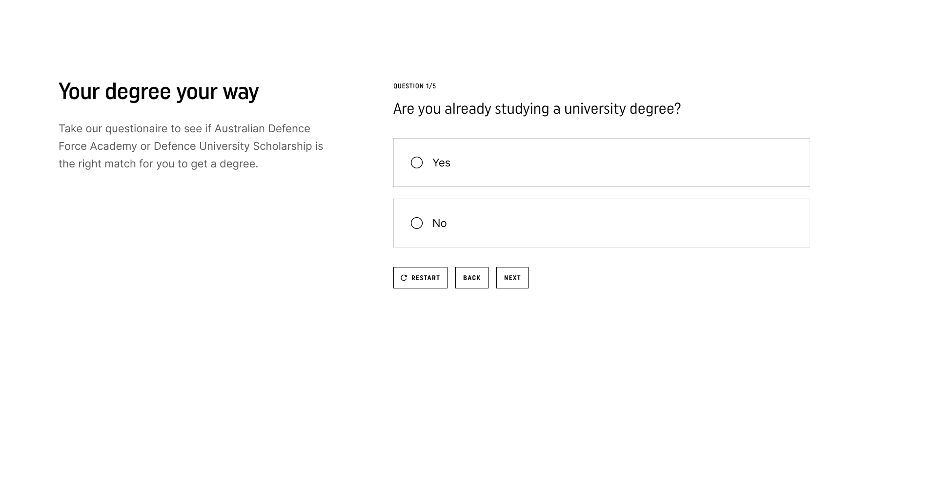Click 'Australian Defence' in the description
The image size is (937, 490).
(x=263, y=128)
